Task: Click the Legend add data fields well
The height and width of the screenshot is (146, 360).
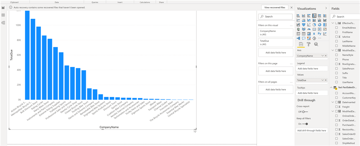Action: 312,68
